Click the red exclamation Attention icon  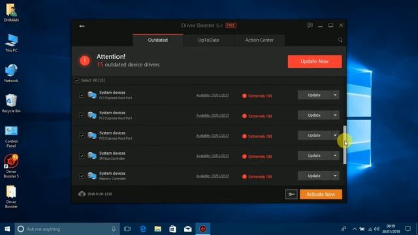[85, 61]
